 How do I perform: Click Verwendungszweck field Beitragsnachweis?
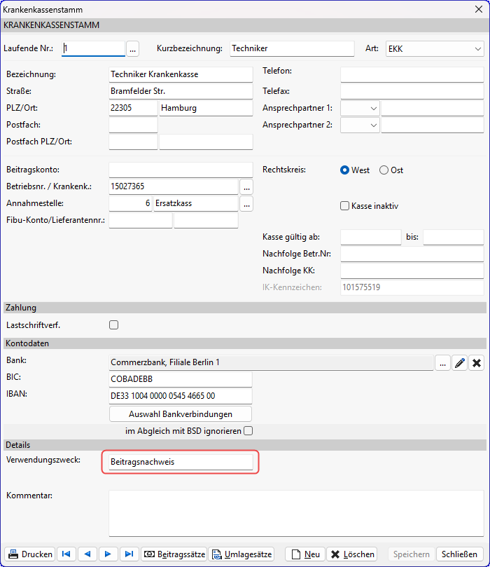pos(181,462)
